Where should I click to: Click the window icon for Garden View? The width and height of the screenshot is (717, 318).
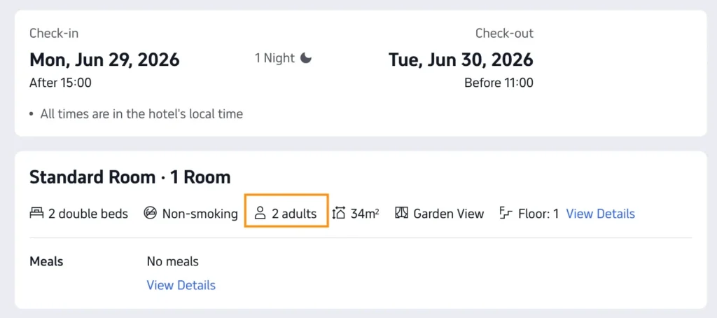pos(401,213)
